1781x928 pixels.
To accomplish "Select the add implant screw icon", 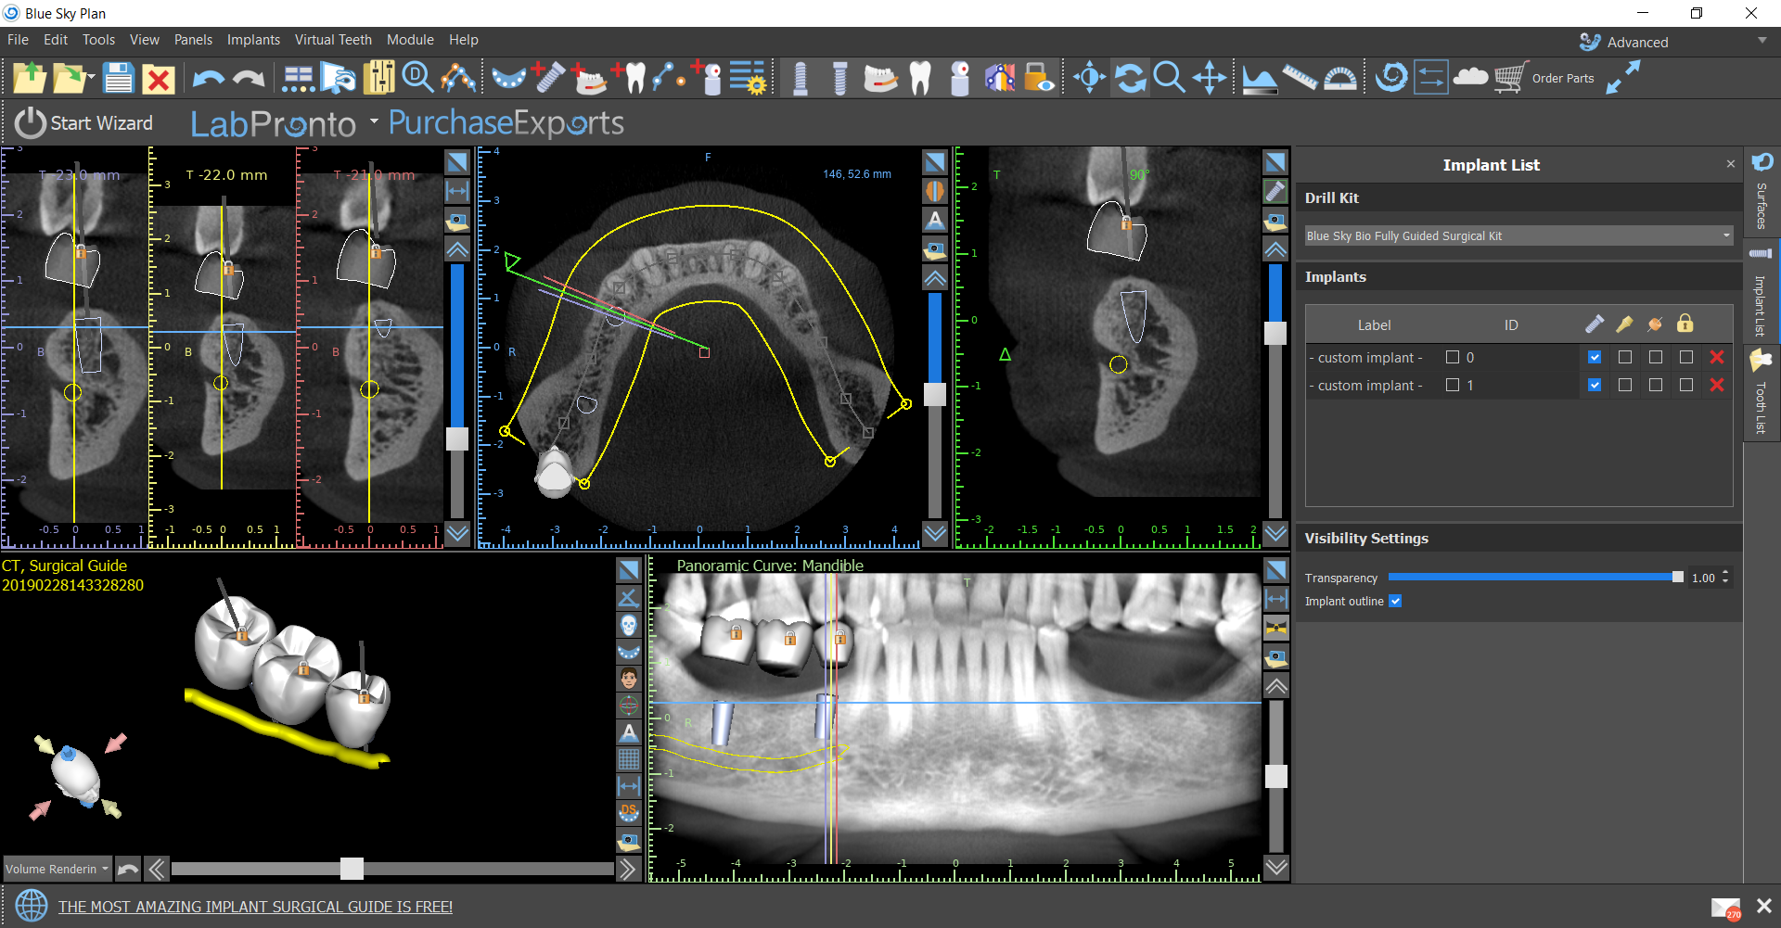I will pos(547,78).
